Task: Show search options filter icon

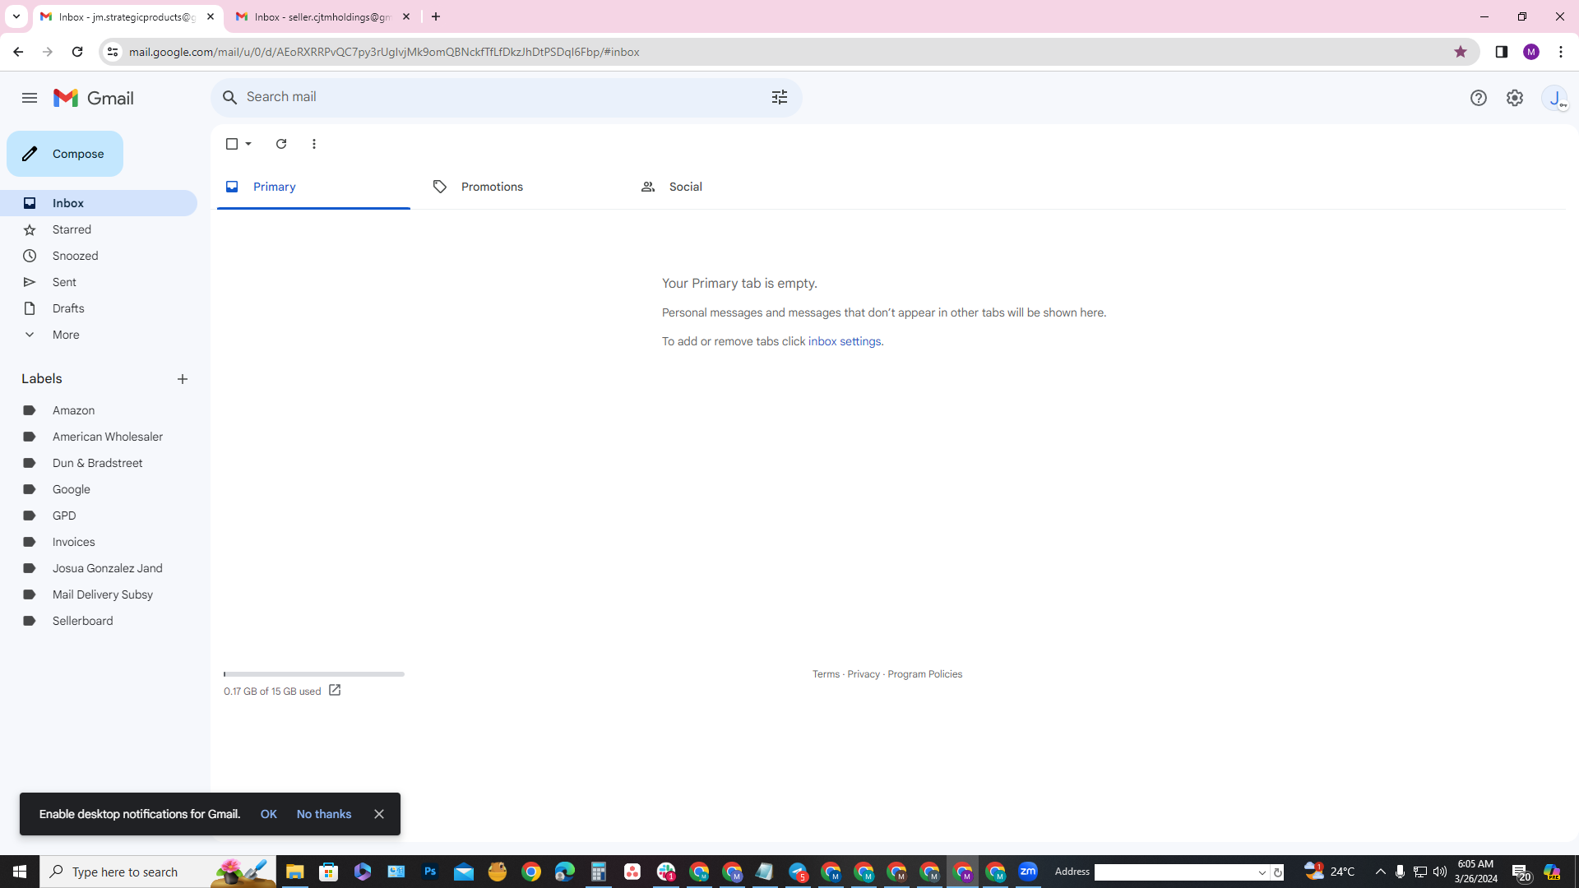Action: tap(780, 97)
